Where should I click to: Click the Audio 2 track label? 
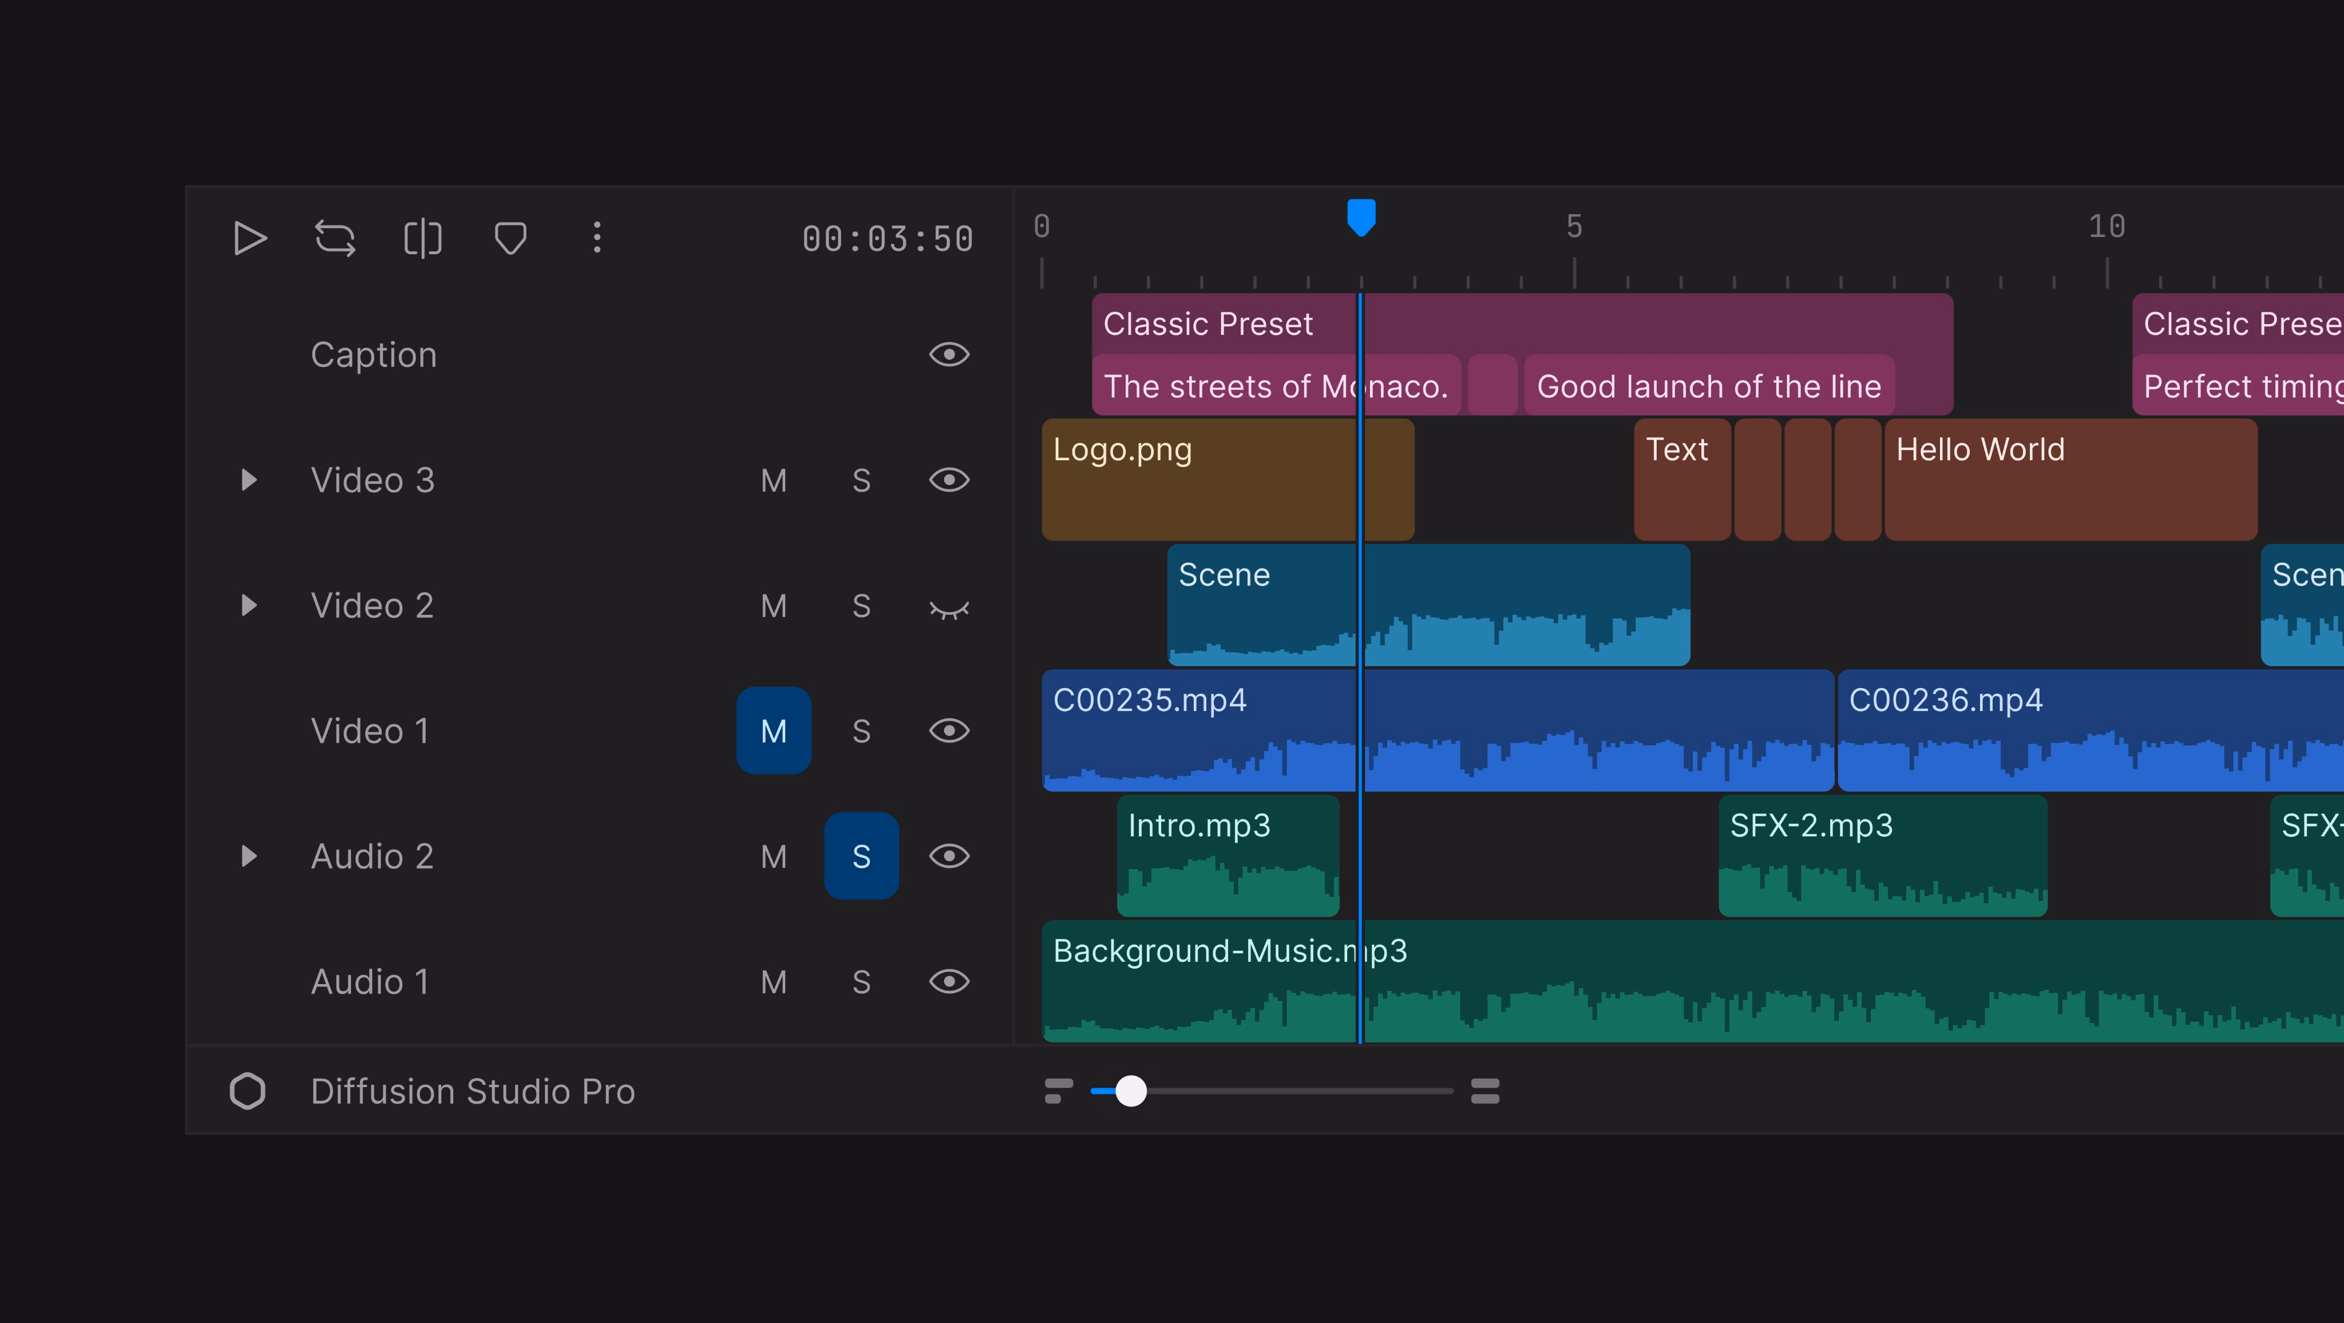372,856
